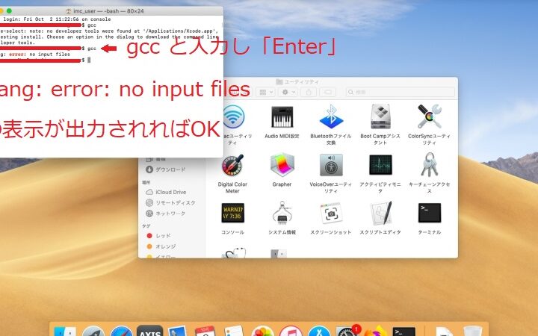This screenshot has width=538, height=336.
Task: Open Reminders from the Dock
Action: (234, 332)
